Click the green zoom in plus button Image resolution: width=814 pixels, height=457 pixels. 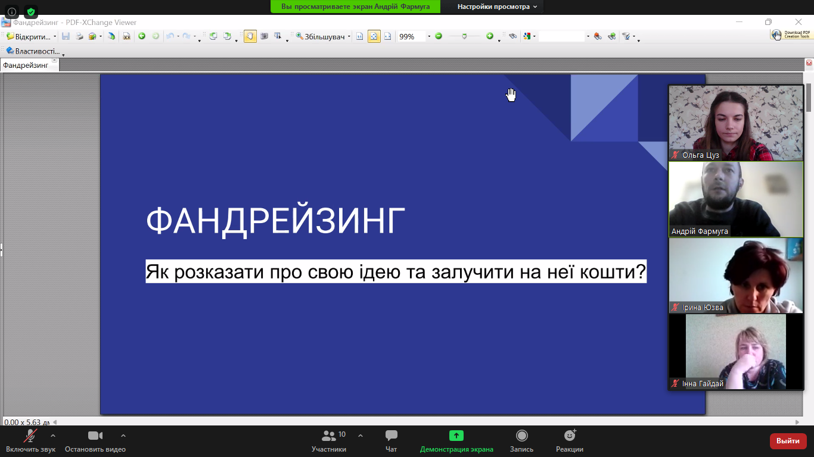(x=490, y=36)
